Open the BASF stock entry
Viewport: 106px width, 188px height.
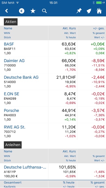[53, 49]
